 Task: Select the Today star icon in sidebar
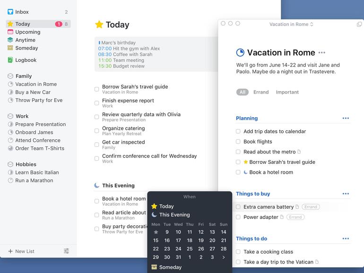pos(10,24)
